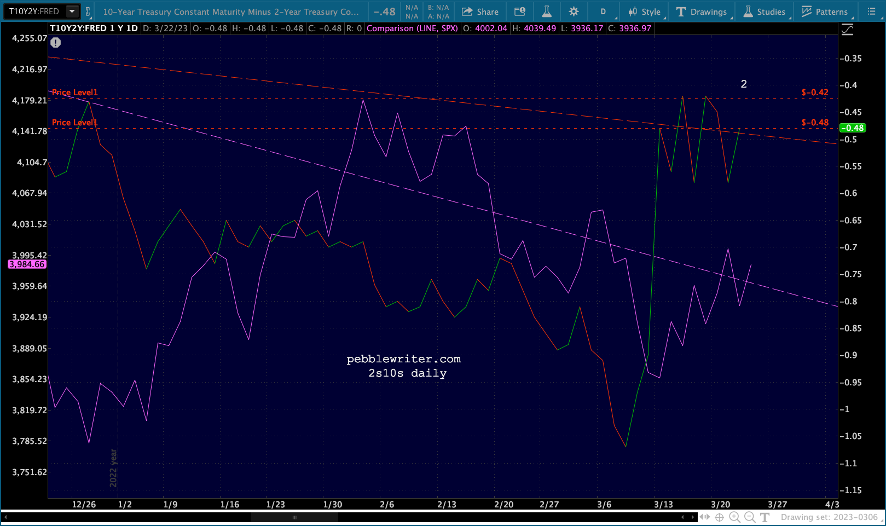Screen dimensions: 886x526
Task: Open the news calendar icon in toolbar
Action: pos(520,11)
